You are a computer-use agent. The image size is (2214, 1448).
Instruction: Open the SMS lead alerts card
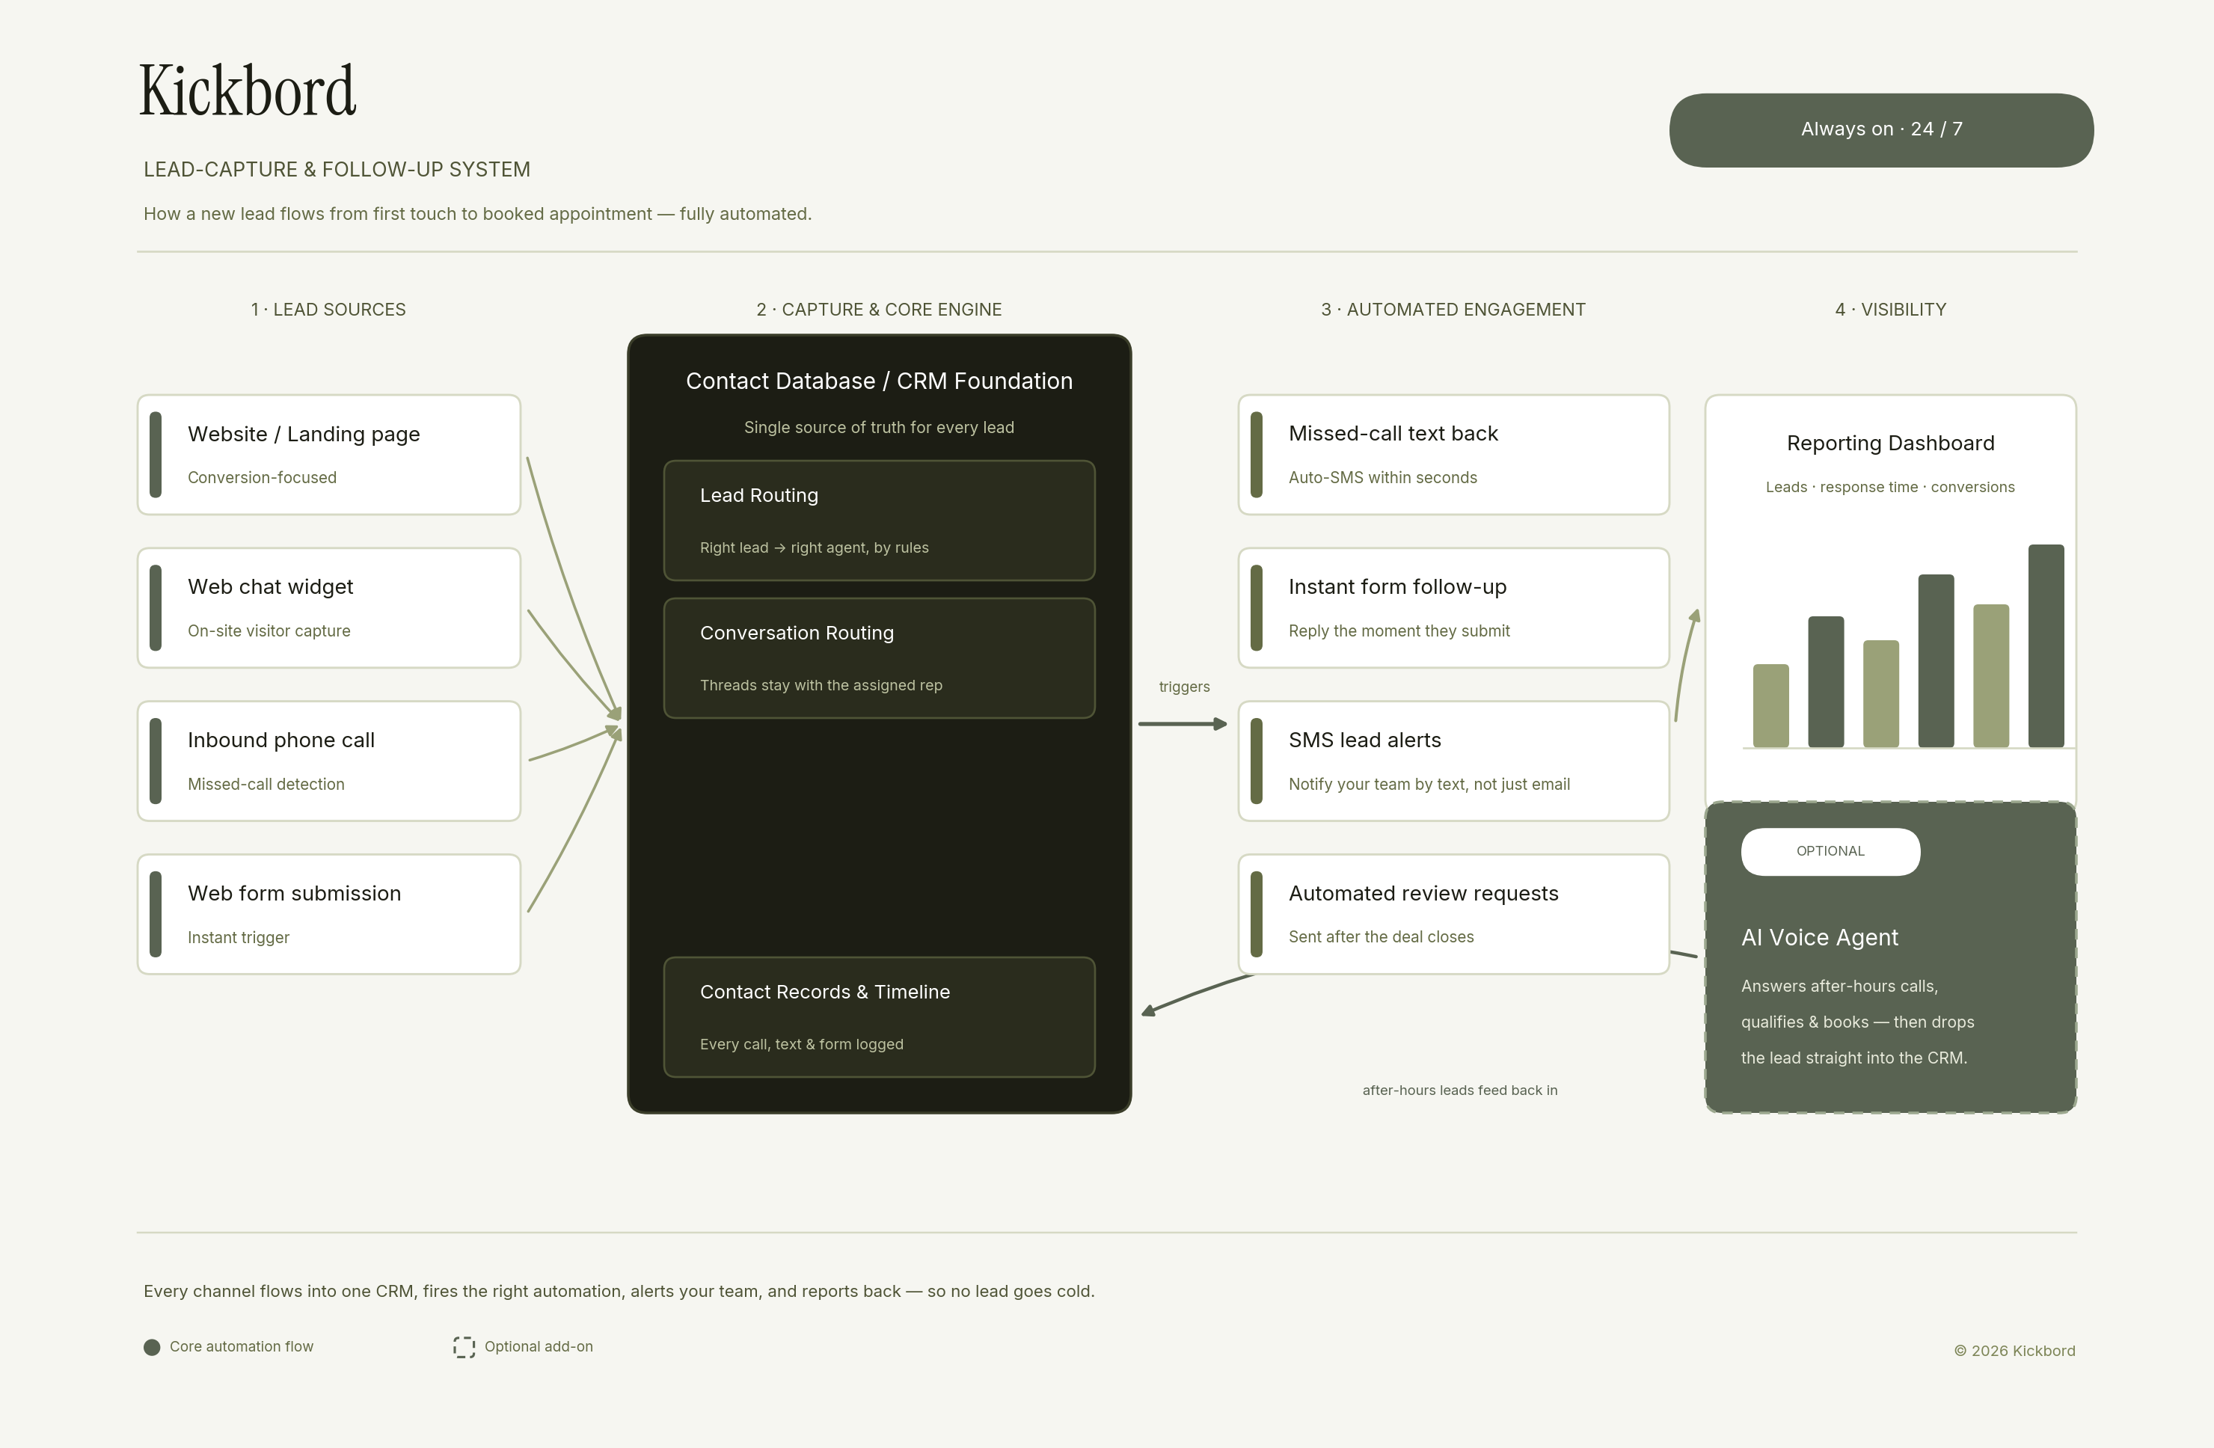1453,761
